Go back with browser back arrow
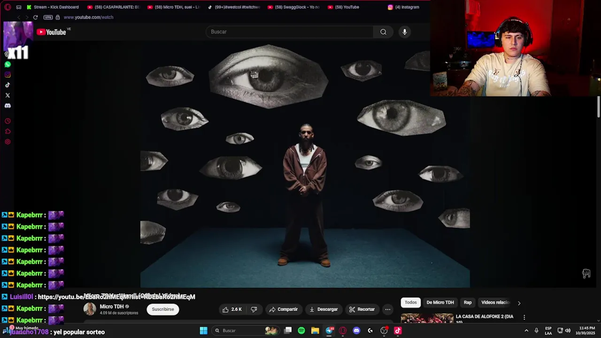 19,17
